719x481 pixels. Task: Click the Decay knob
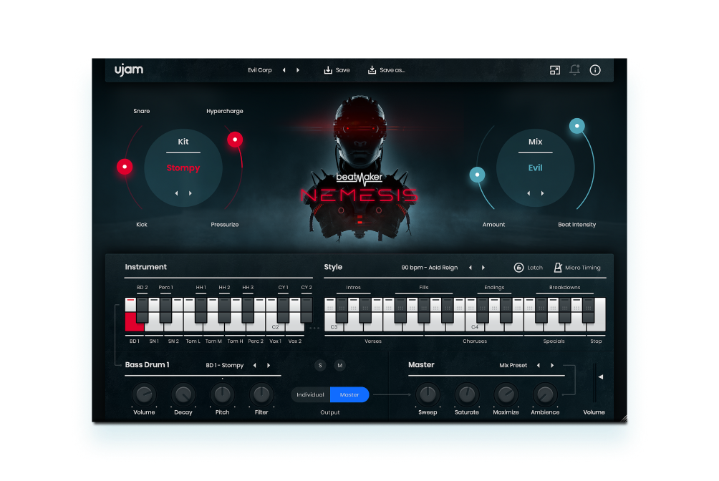click(183, 394)
